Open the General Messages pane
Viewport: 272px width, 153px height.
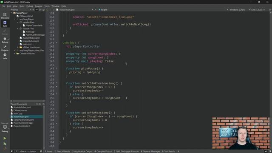coord(150,151)
